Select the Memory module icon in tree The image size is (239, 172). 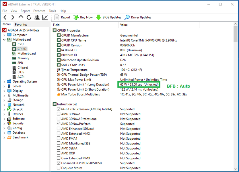tap(14, 58)
